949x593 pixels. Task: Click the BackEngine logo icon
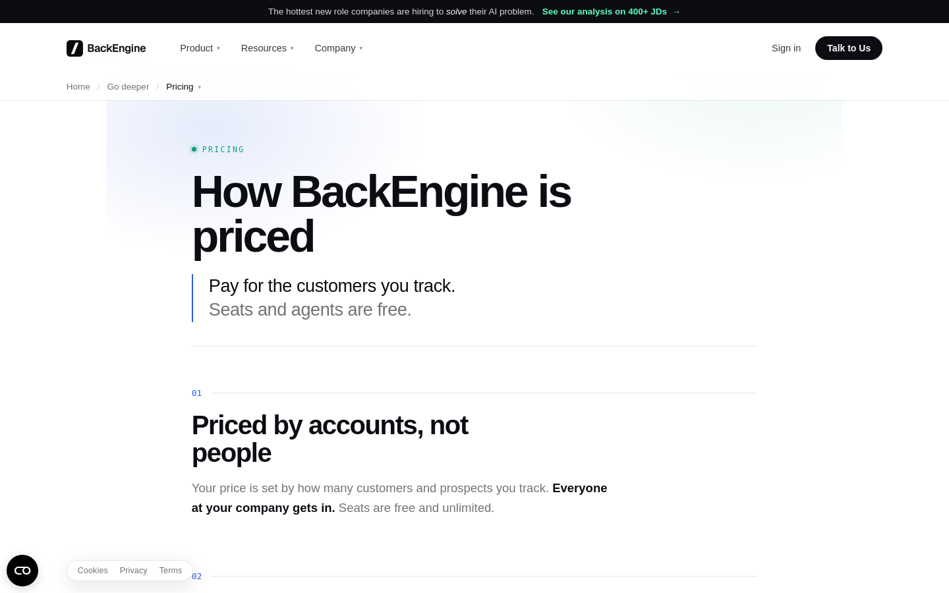click(x=74, y=48)
